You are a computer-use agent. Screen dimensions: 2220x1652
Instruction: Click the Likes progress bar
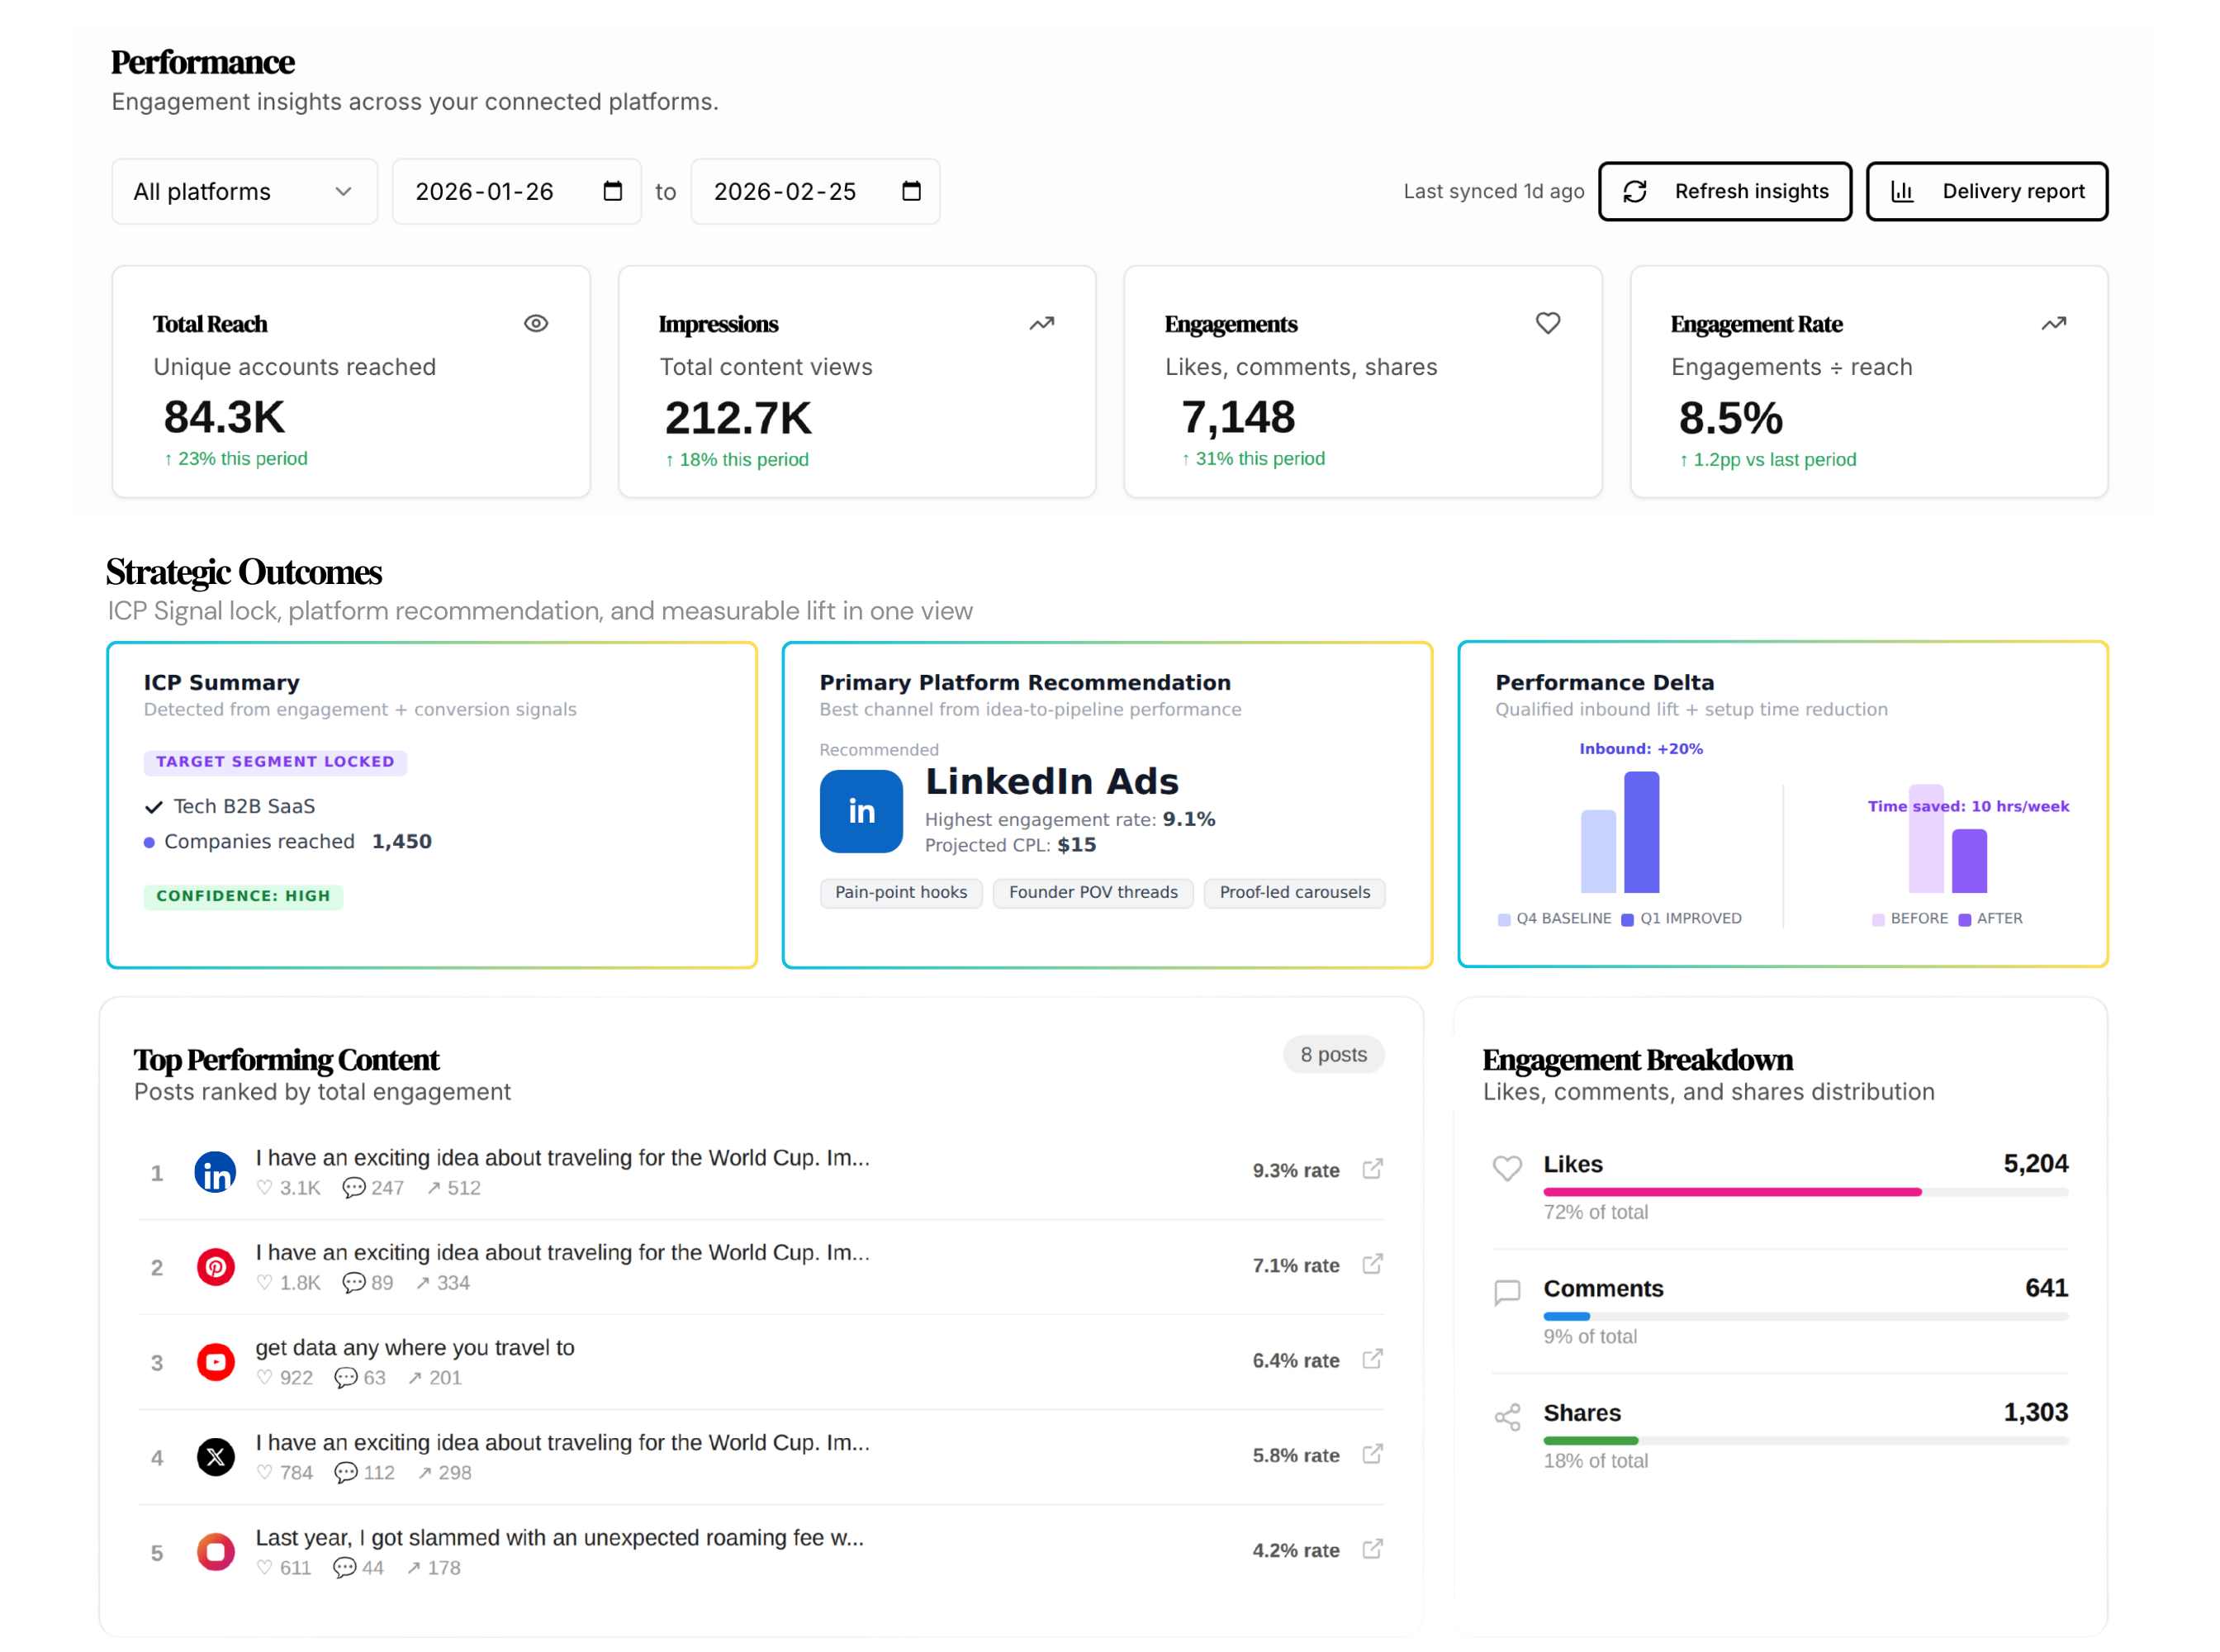coord(1805,1191)
